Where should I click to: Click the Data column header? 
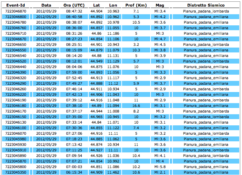pyautogui.click(x=46, y=6)
